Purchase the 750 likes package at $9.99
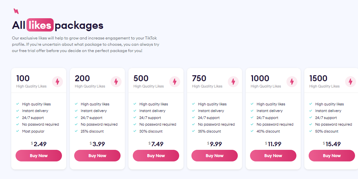This screenshot has width=358, height=179. [x=215, y=156]
